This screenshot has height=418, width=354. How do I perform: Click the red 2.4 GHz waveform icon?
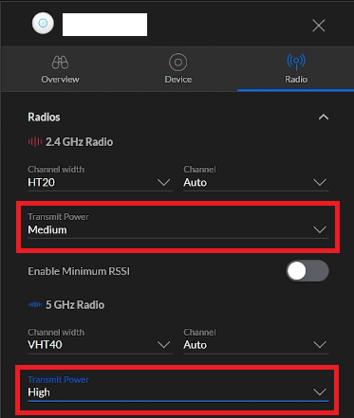point(35,142)
